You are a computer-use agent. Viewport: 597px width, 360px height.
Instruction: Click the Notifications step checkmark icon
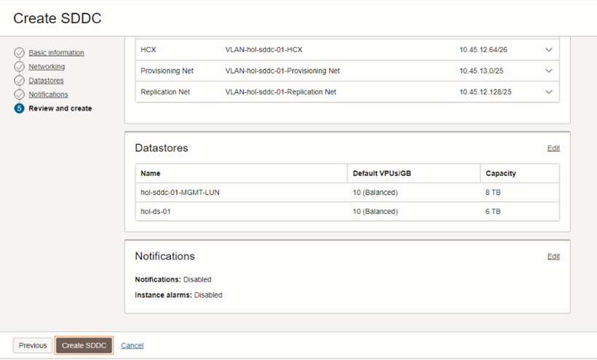[19, 95]
